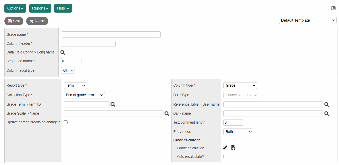
Task: Open the Options menu
Action: [15, 8]
